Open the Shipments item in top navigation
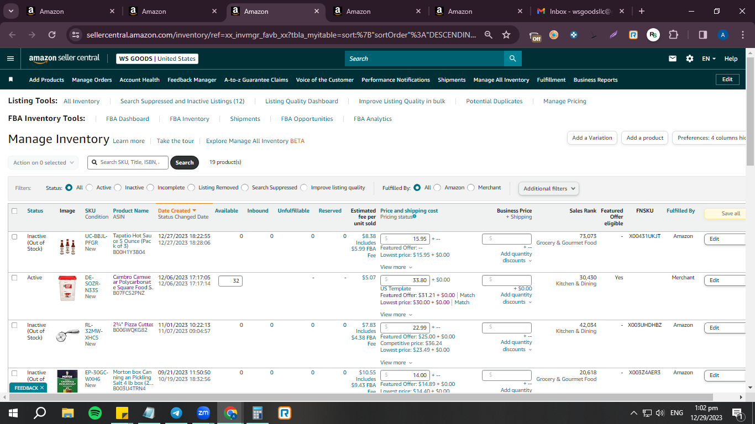 452,80
